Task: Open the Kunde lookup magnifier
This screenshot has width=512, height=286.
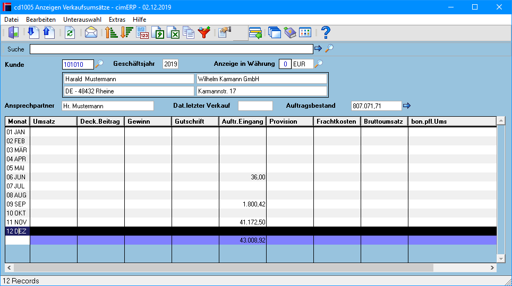Action: pyautogui.click(x=100, y=63)
